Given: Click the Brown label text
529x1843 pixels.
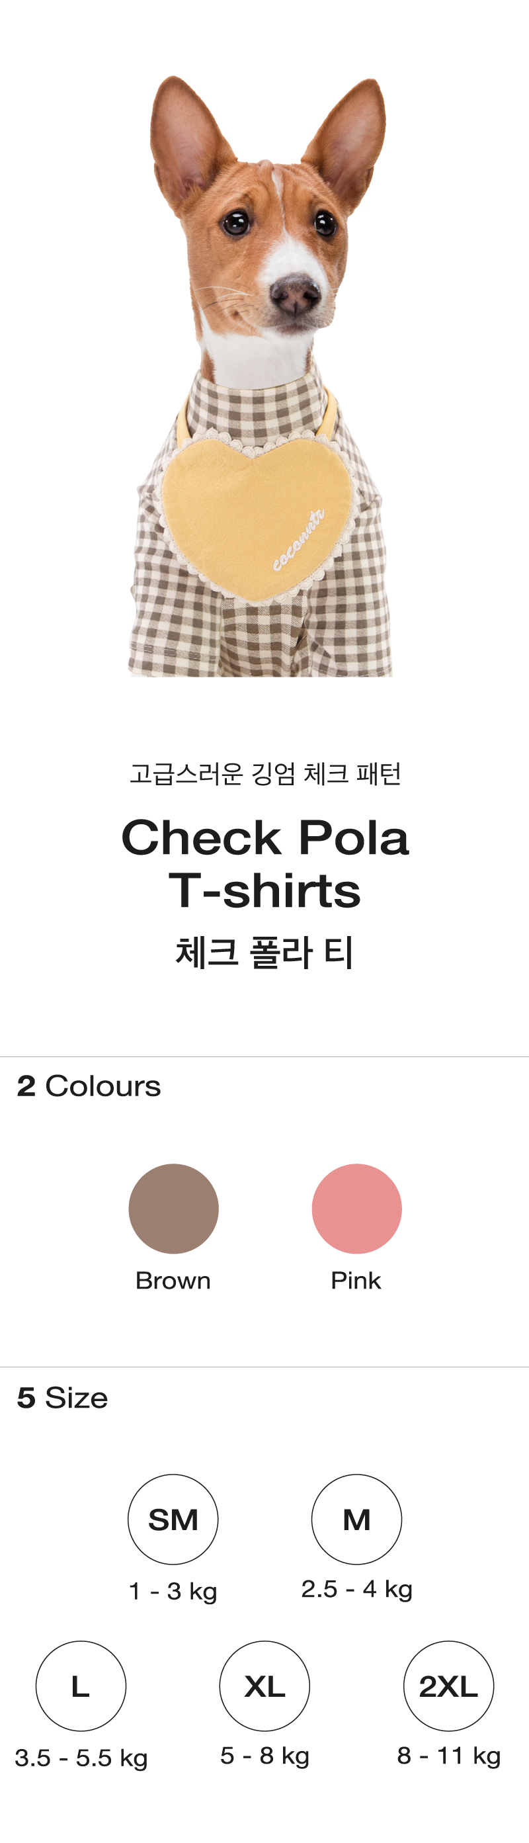Looking at the screenshot, I should pos(173,1280).
